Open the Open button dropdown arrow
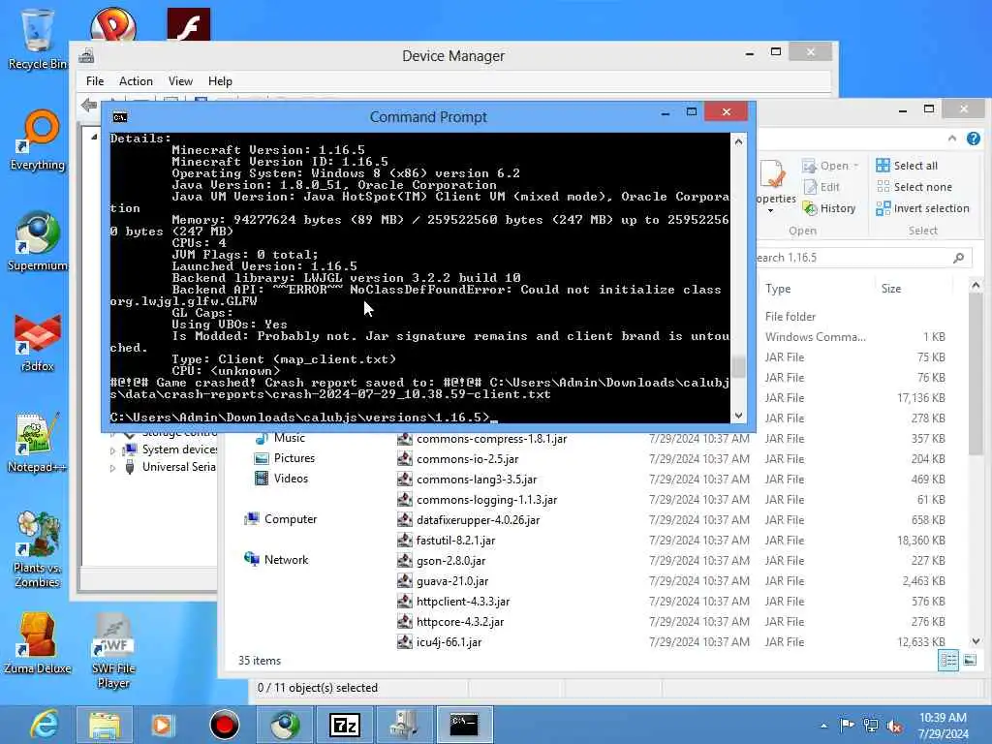 point(856,166)
